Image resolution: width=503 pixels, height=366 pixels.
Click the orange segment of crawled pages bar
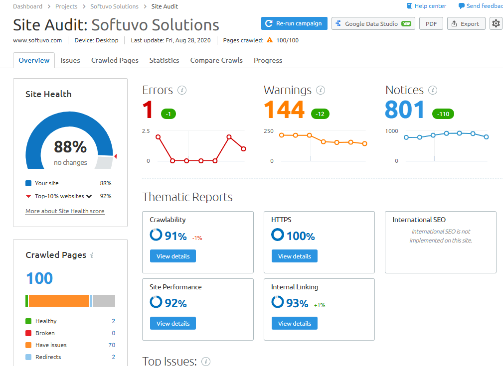(x=59, y=301)
